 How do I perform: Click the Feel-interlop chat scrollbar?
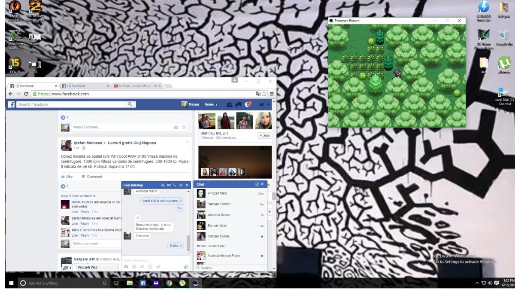pos(188,243)
